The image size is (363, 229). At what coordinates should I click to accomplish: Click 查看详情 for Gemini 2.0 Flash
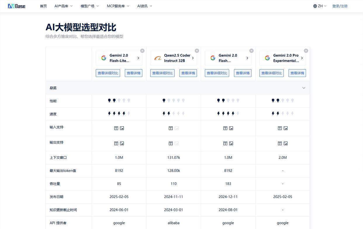[x=243, y=73]
